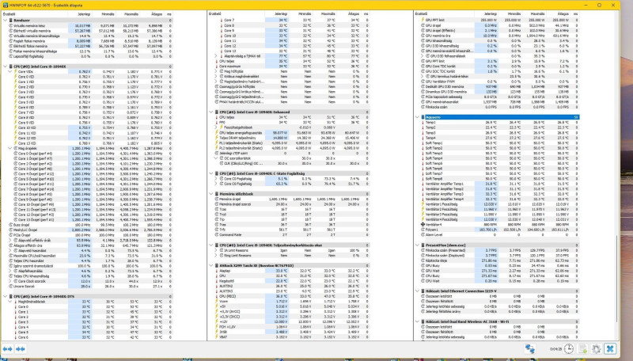Click the clock icon beside Folyam1
The width and height of the screenshot is (633, 361).
(423, 230)
